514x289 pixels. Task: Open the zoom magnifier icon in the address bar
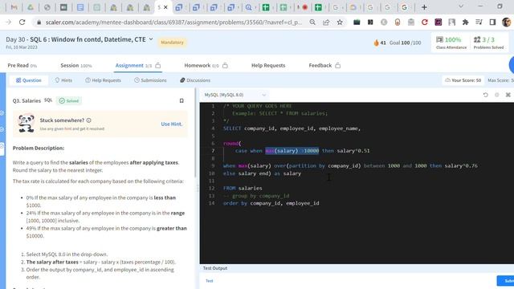[x=312, y=22]
